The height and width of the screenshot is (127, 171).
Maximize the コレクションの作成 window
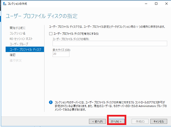(x=156, y=4)
